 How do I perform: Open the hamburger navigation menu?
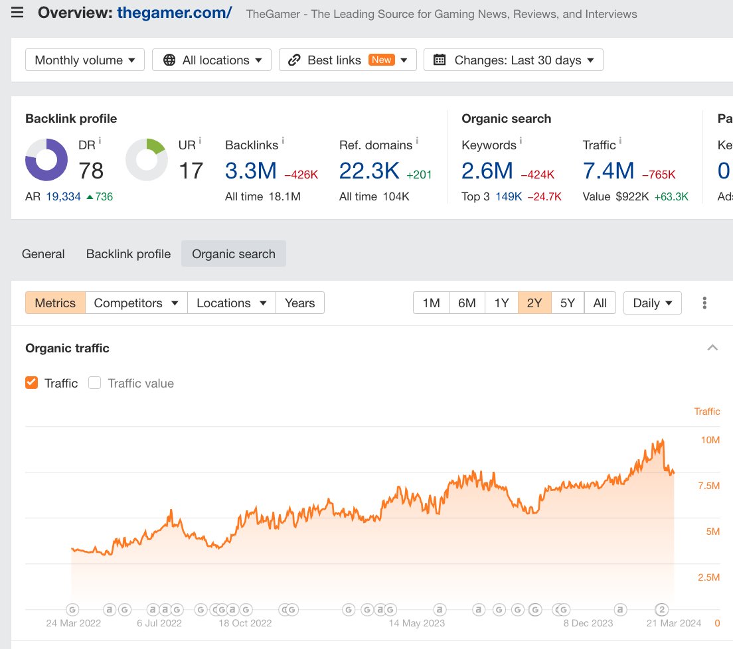pyautogui.click(x=18, y=12)
